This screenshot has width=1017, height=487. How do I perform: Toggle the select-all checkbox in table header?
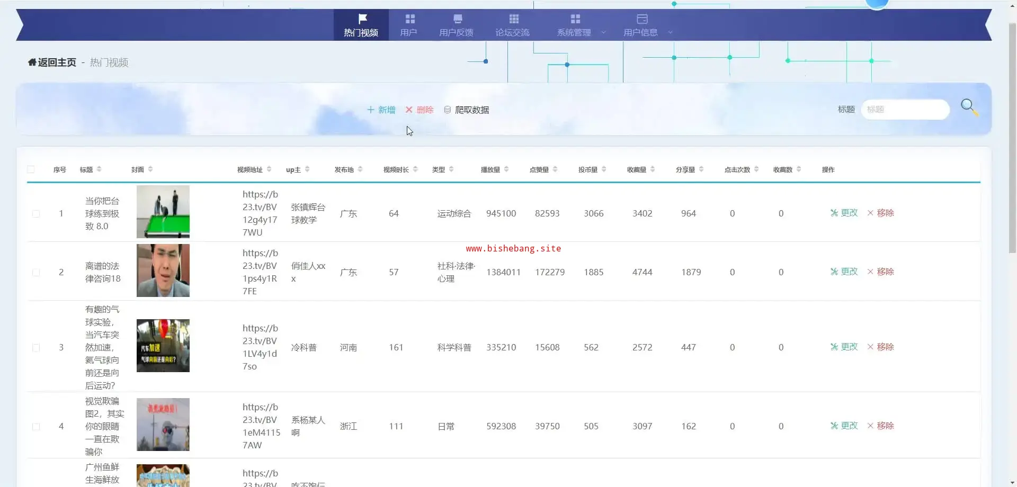coord(31,169)
